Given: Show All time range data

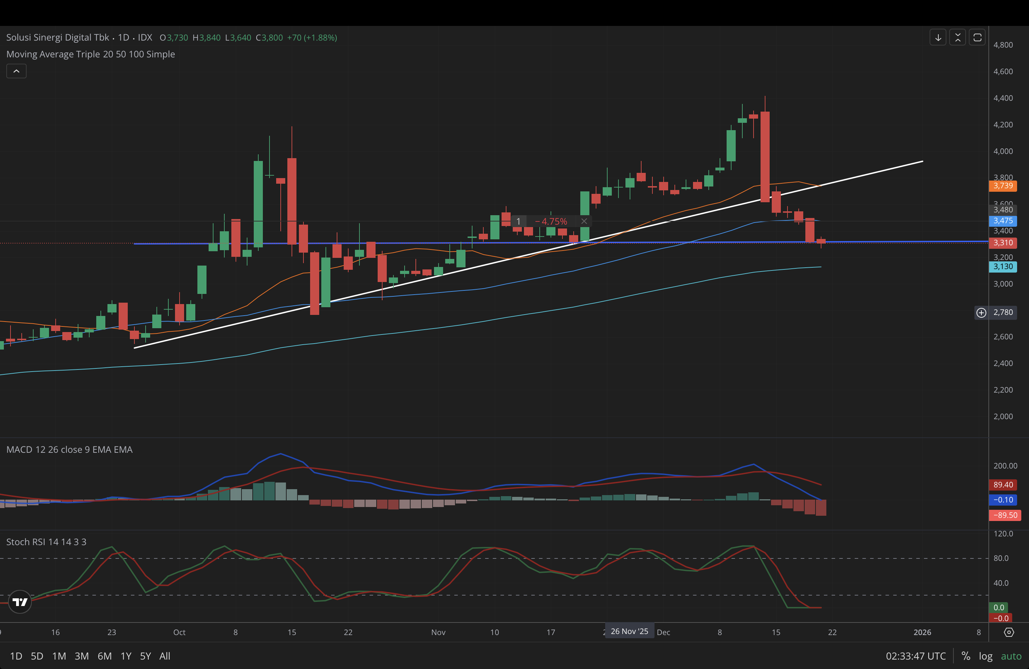Looking at the screenshot, I should (165, 656).
